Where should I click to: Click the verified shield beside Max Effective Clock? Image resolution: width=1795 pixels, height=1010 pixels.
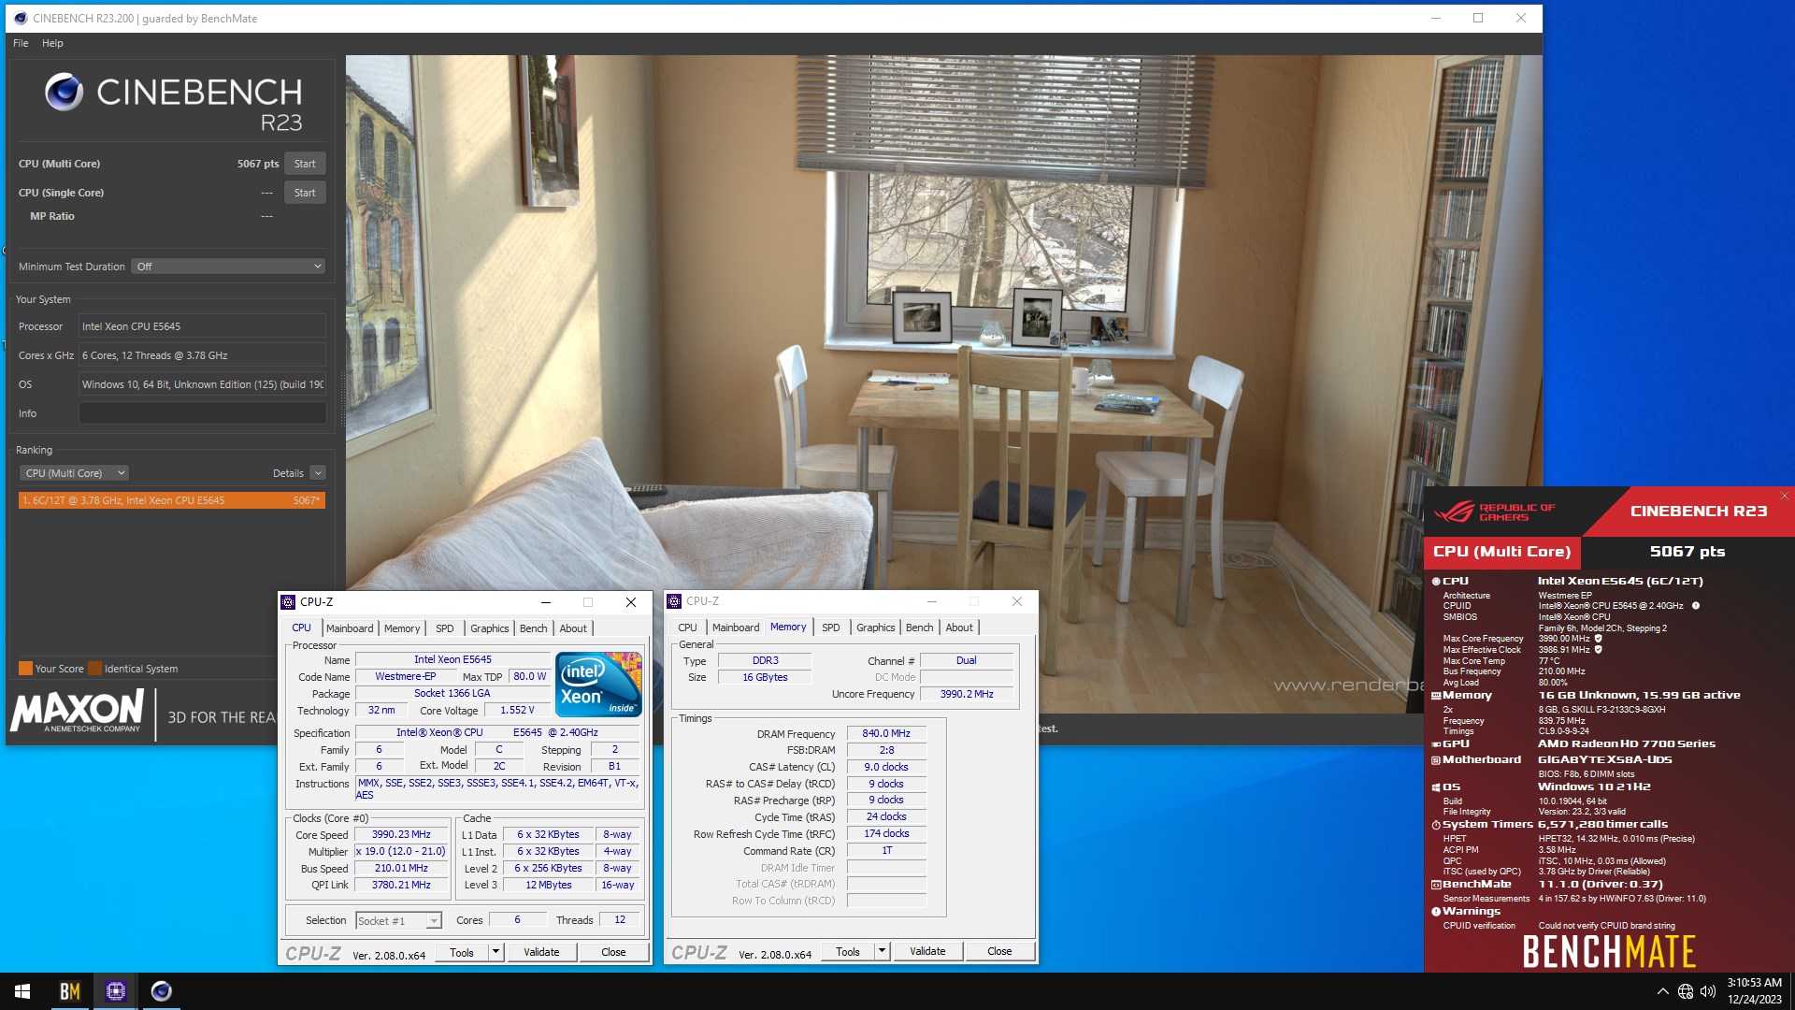point(1598,650)
